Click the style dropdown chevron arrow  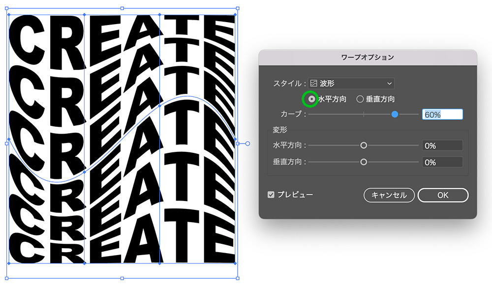pos(390,83)
